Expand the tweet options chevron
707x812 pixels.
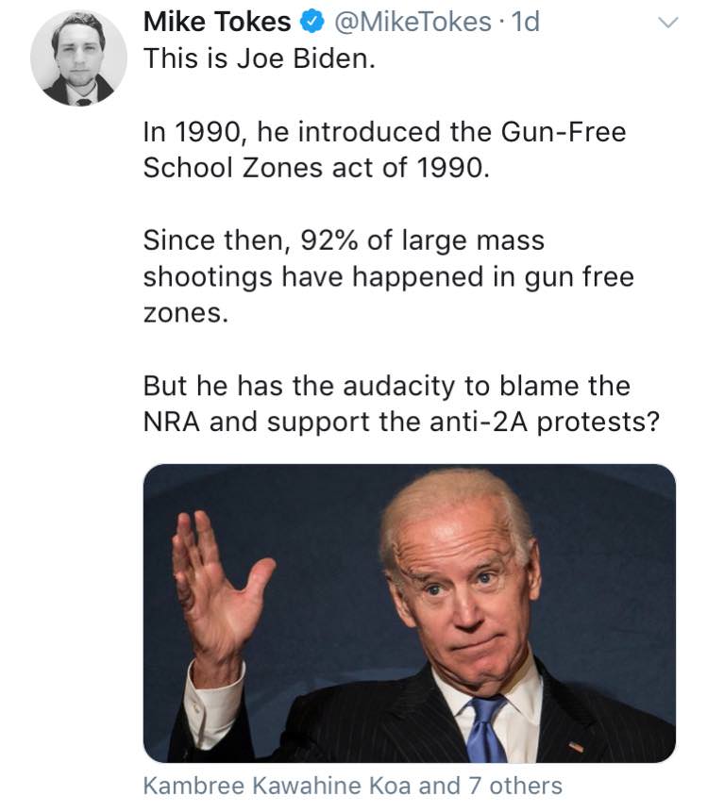pos(667,23)
